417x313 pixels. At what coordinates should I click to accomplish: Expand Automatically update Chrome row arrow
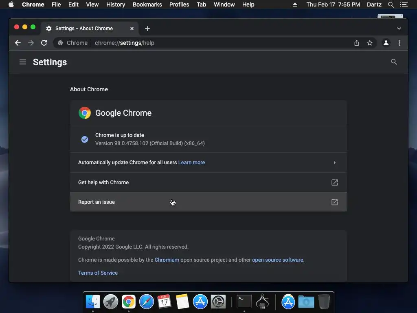[x=335, y=163]
